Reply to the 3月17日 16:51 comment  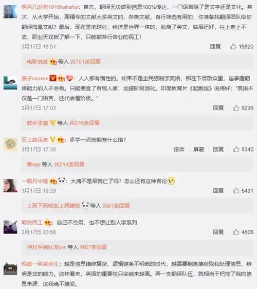pyautogui.click(x=215, y=46)
